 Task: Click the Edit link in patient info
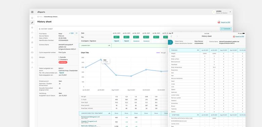pos(71,33)
